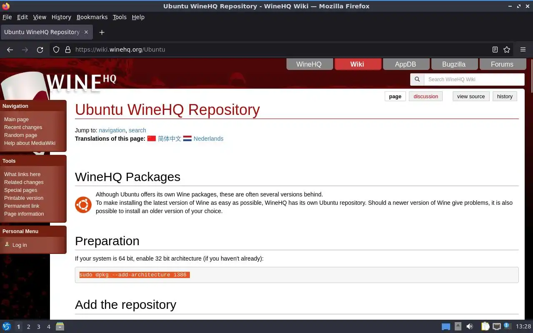Screen dimensions: 533x333
Task: Open the Help menu
Action: (138, 17)
